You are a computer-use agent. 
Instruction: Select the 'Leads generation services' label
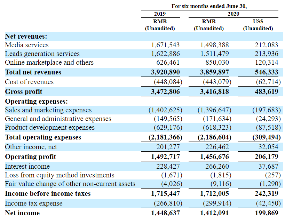coord(42,54)
